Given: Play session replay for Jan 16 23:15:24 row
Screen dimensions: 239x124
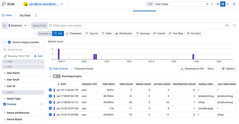Looking at the screenshot, I should (50, 115).
